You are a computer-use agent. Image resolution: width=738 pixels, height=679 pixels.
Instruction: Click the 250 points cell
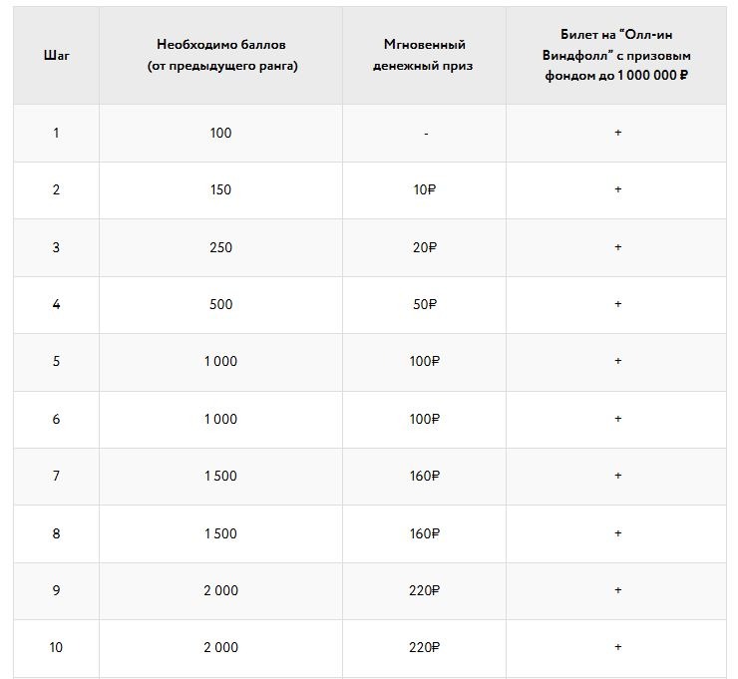click(x=220, y=247)
